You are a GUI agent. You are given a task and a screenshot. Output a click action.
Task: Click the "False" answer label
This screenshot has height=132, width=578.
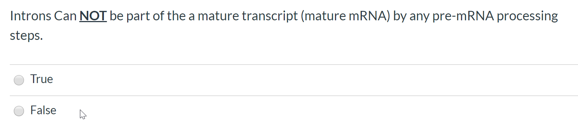coord(43,110)
